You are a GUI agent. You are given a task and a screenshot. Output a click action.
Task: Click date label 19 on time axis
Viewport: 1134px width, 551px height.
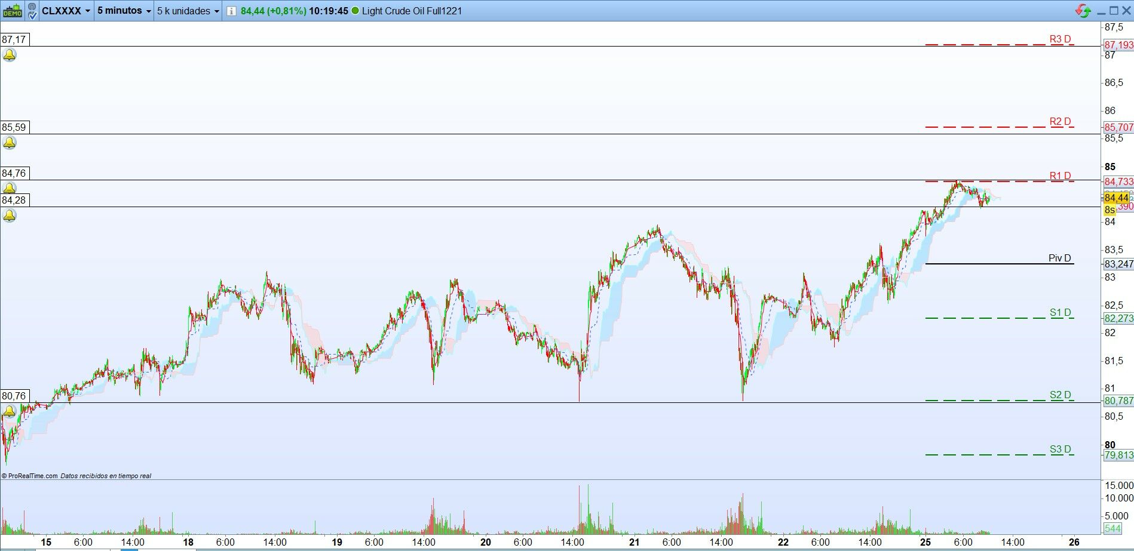click(x=337, y=542)
